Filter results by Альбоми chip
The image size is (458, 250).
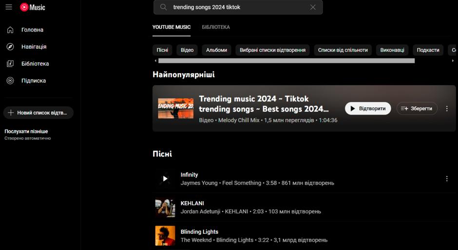tap(216, 50)
